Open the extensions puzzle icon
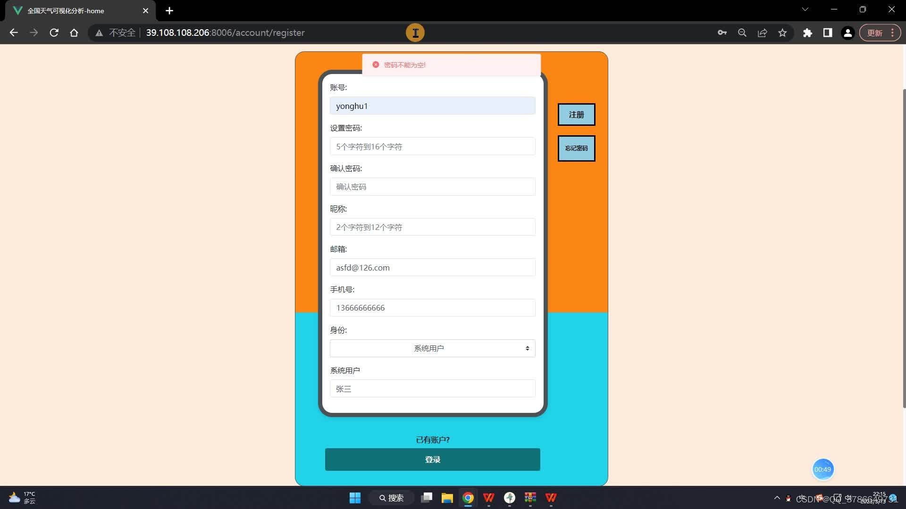906x509 pixels. coord(808,33)
